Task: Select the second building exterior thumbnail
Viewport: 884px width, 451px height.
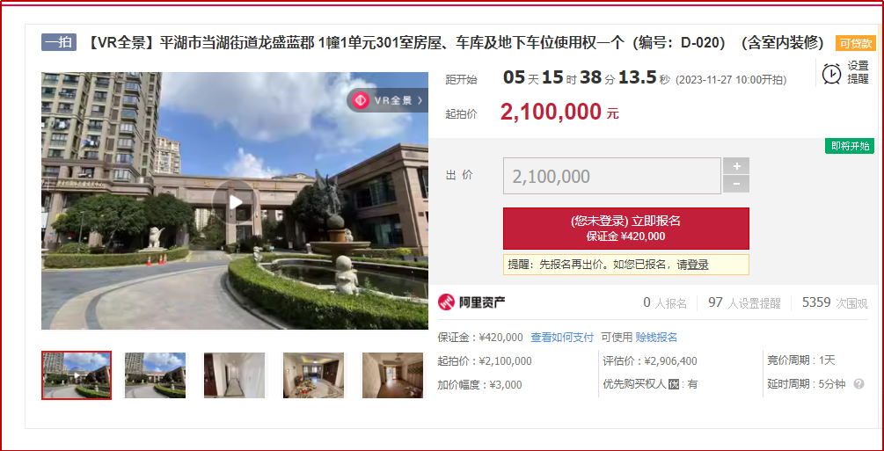Action: [x=155, y=375]
